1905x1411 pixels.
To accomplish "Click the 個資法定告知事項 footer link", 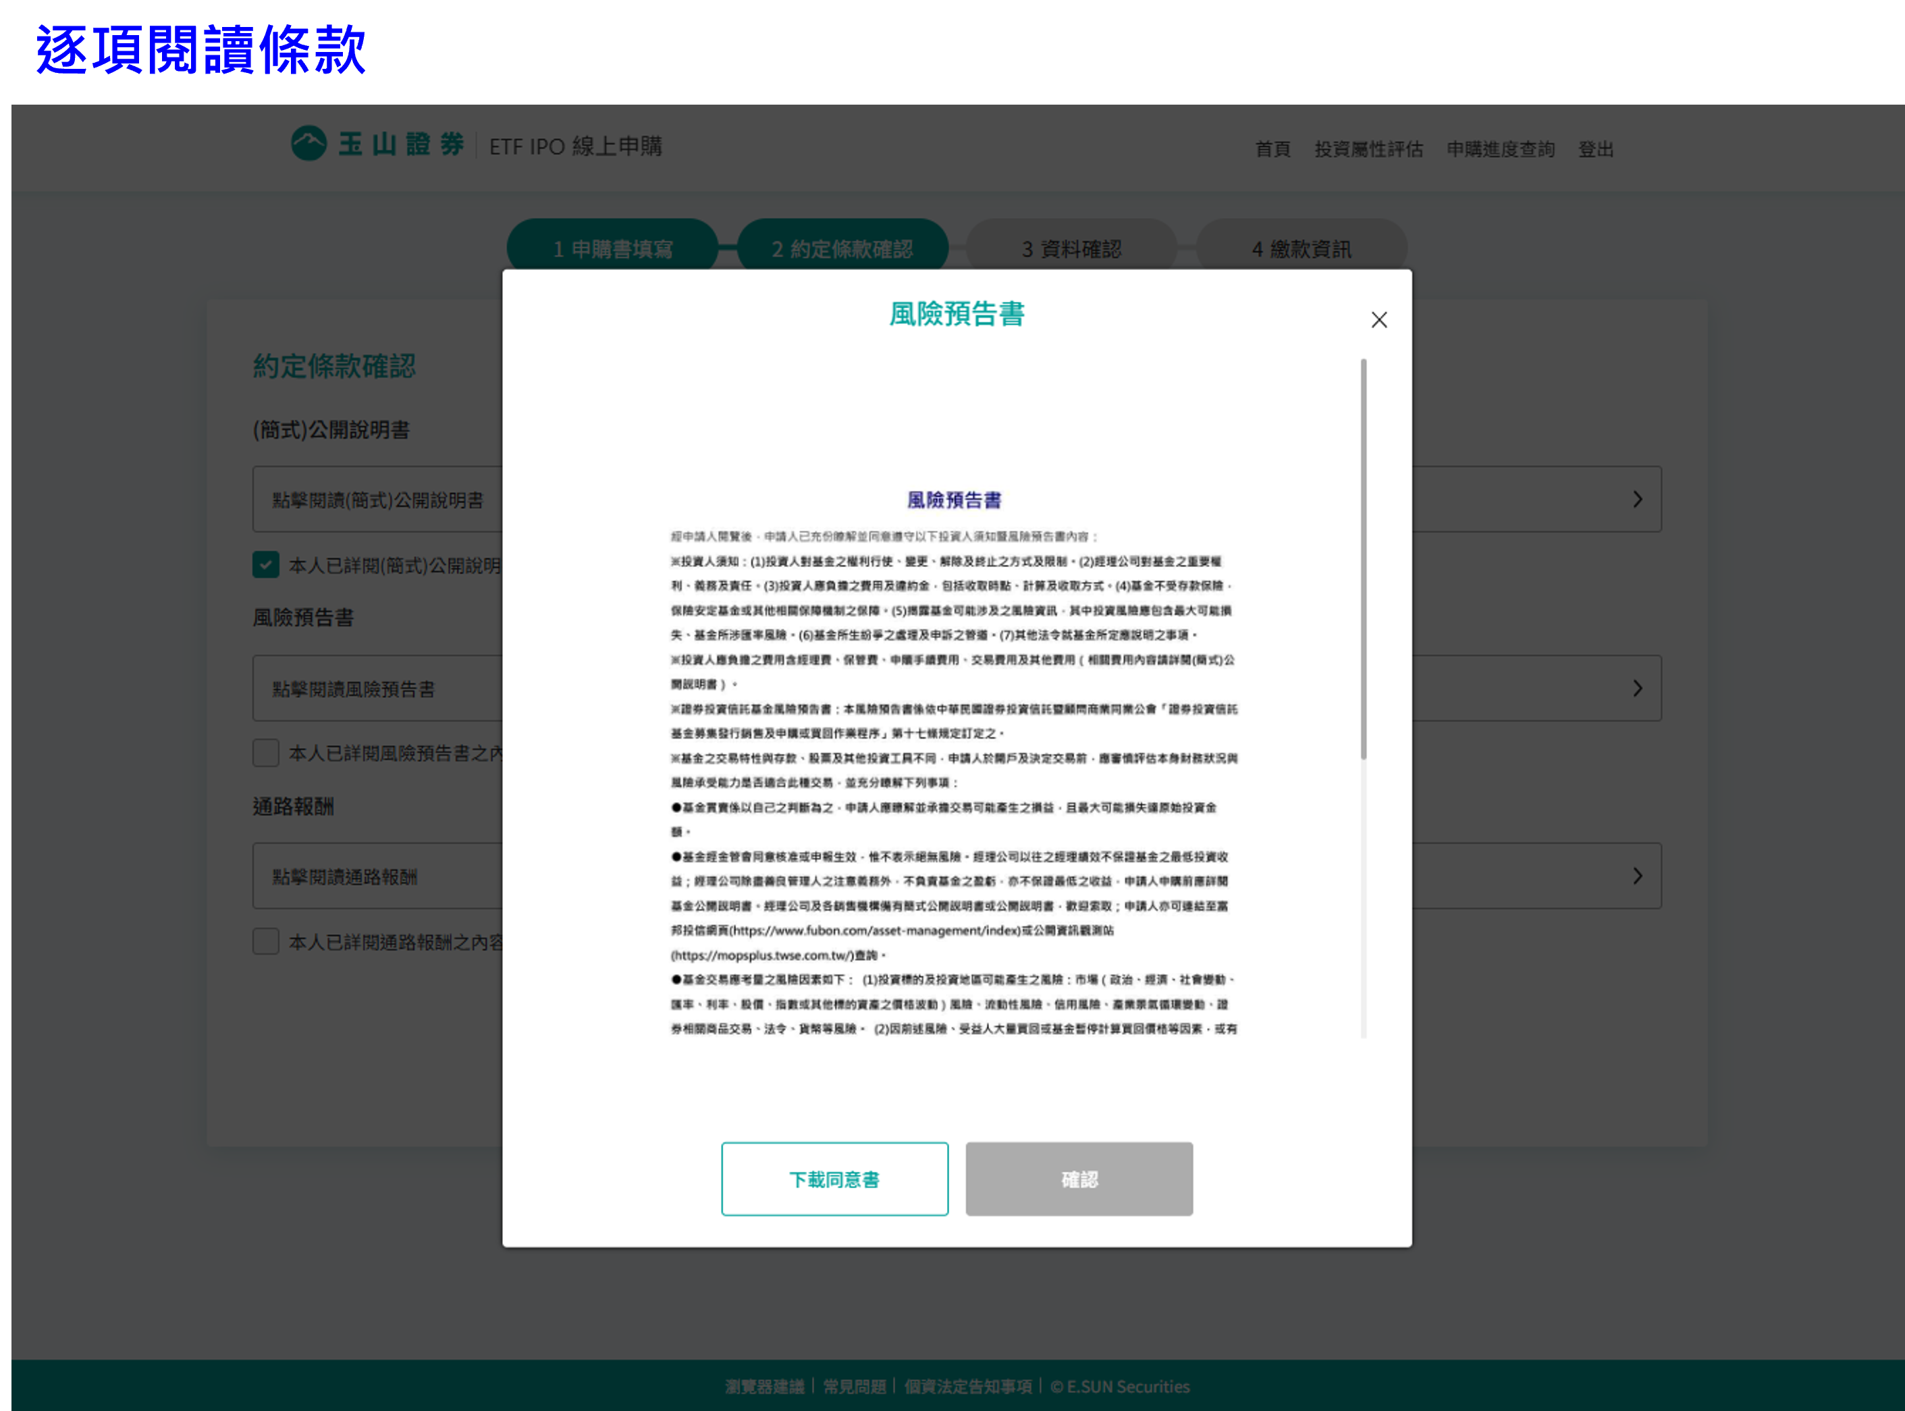I will pyautogui.click(x=967, y=1386).
